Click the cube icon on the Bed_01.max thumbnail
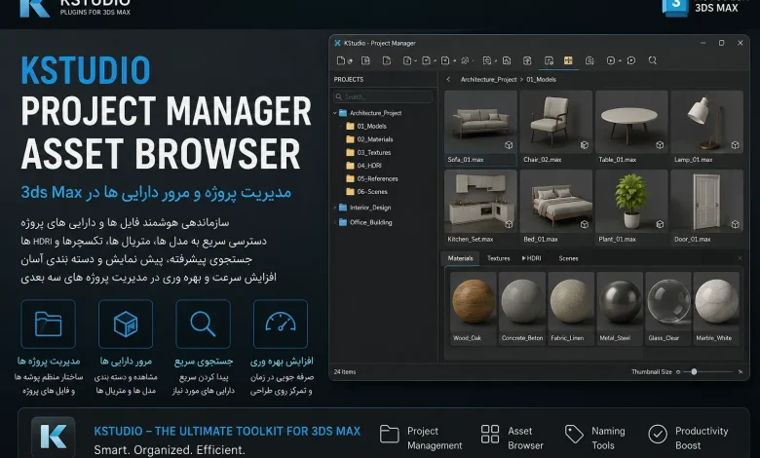Screen dimensions: 760x458 pos(585,224)
